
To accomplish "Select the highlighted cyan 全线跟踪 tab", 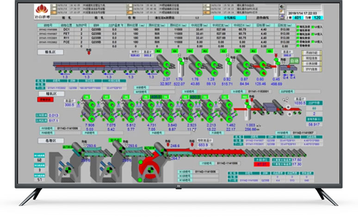I will click(x=230, y=18).
